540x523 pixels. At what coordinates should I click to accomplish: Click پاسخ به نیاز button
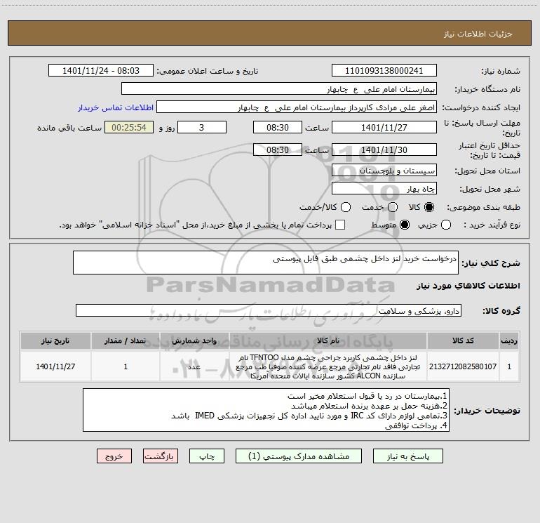coord(407,456)
